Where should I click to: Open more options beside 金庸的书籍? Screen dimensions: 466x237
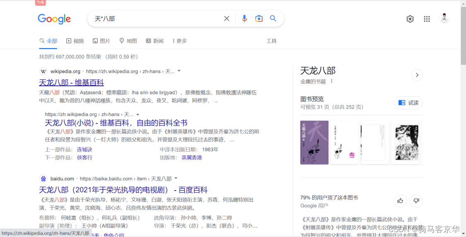[x=332, y=81]
